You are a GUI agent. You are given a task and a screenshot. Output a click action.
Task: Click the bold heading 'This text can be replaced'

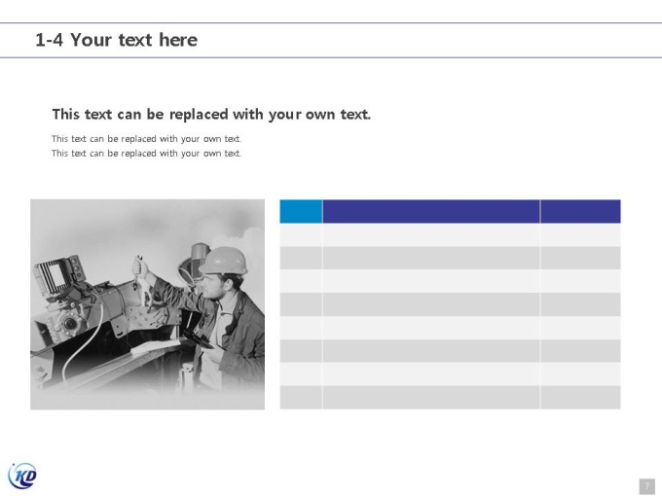(211, 115)
